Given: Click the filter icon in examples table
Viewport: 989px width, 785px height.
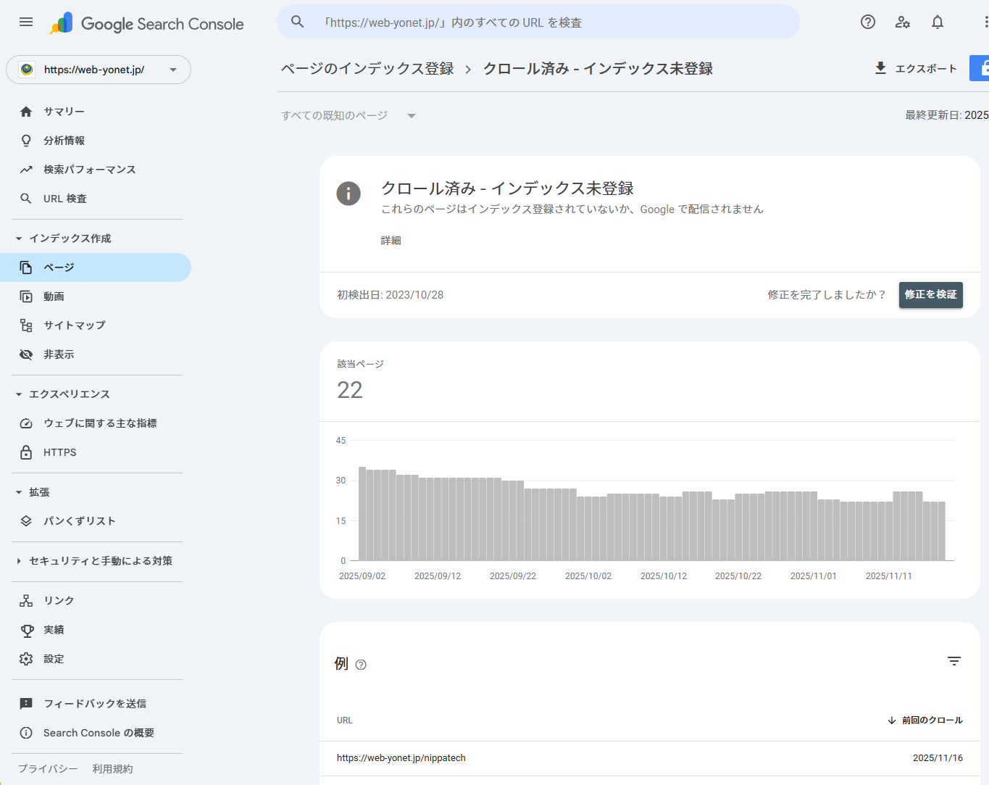Looking at the screenshot, I should pyautogui.click(x=953, y=661).
